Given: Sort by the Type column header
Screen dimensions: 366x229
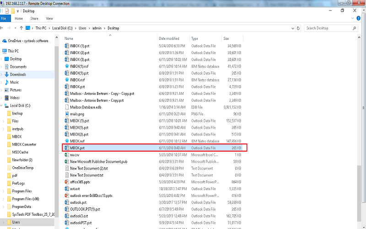Looking at the screenshot, I should (x=205, y=38).
